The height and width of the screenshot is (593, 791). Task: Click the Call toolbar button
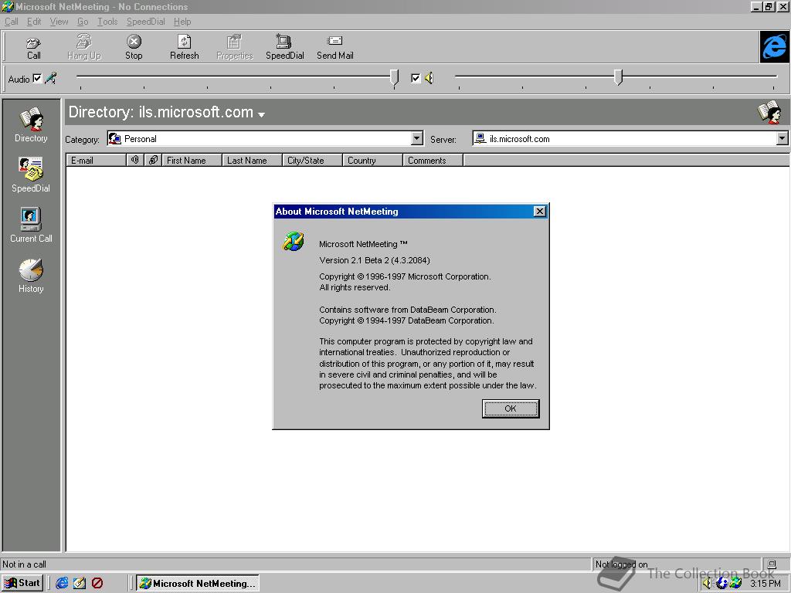coord(33,47)
